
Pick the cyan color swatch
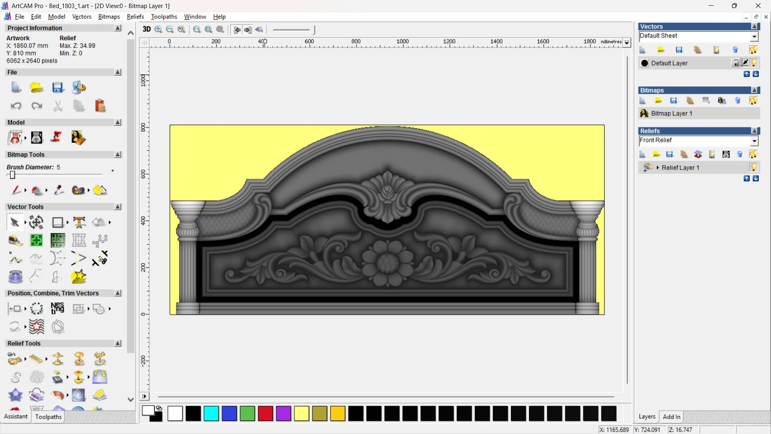pos(211,414)
